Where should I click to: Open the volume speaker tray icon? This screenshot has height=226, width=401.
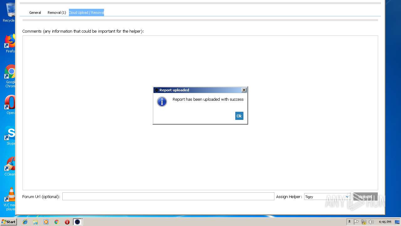click(371, 222)
